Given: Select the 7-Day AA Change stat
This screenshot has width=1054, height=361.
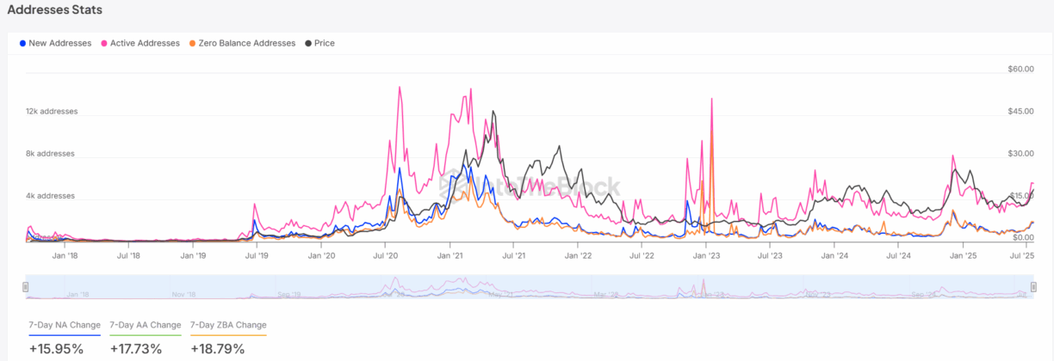Looking at the screenshot, I should tap(146, 325).
